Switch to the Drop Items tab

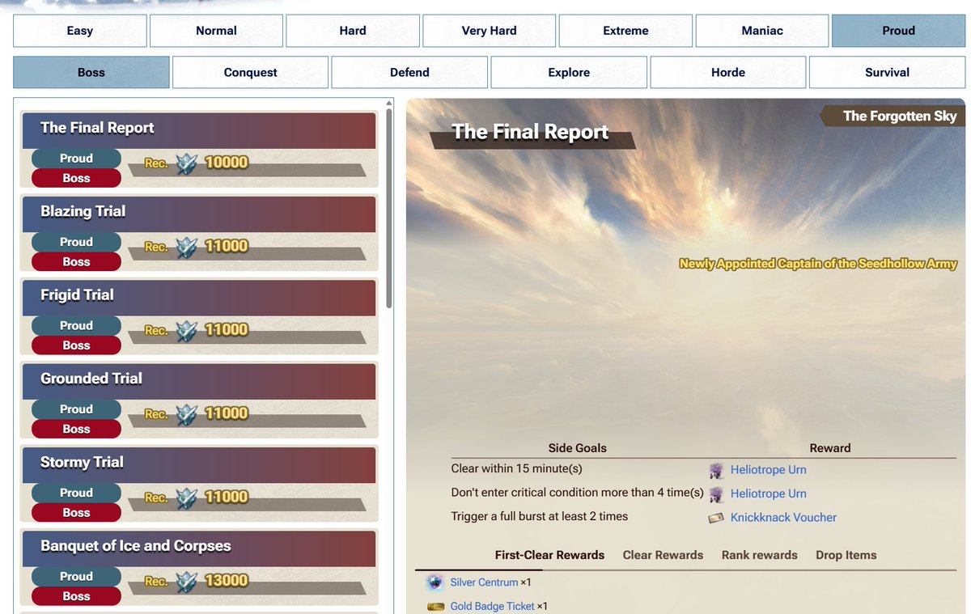click(846, 555)
